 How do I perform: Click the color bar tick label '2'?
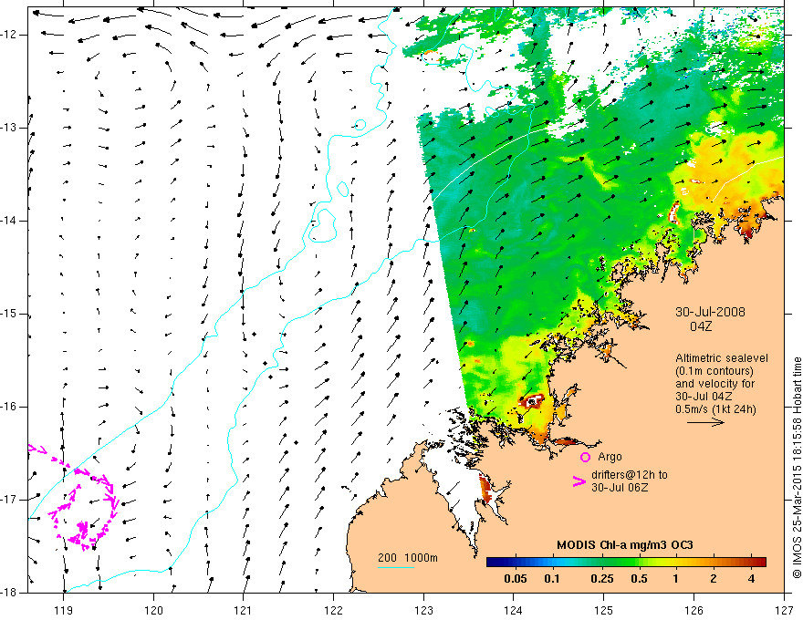point(714,579)
